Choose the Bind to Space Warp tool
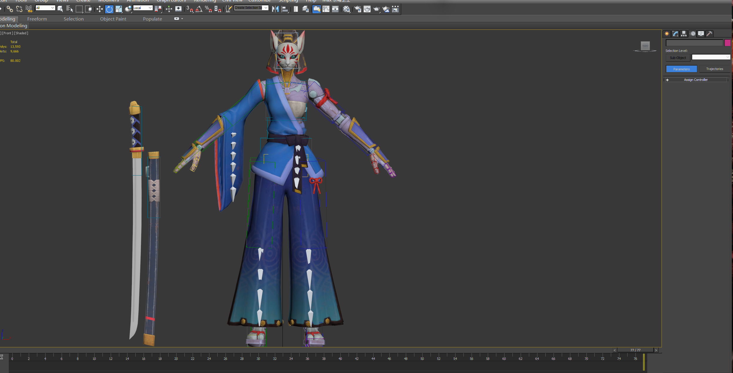Screen dimensions: 733x373 (x=29, y=9)
